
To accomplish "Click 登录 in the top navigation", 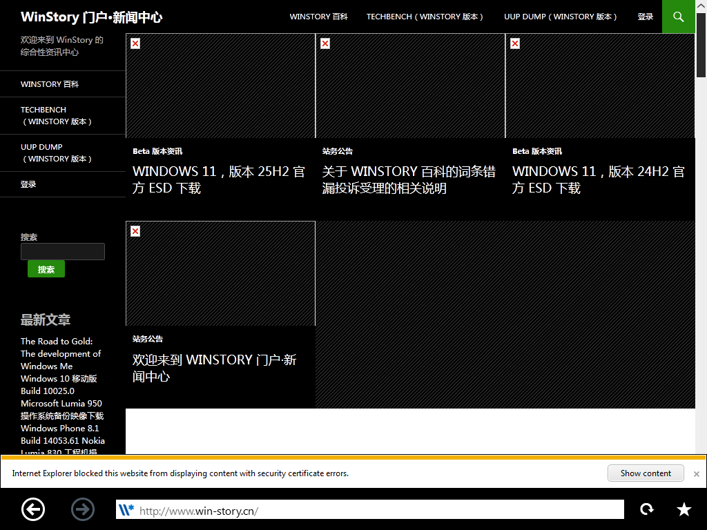I will [646, 17].
